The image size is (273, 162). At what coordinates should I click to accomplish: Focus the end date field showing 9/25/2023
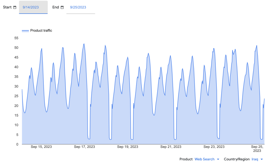[81, 7]
